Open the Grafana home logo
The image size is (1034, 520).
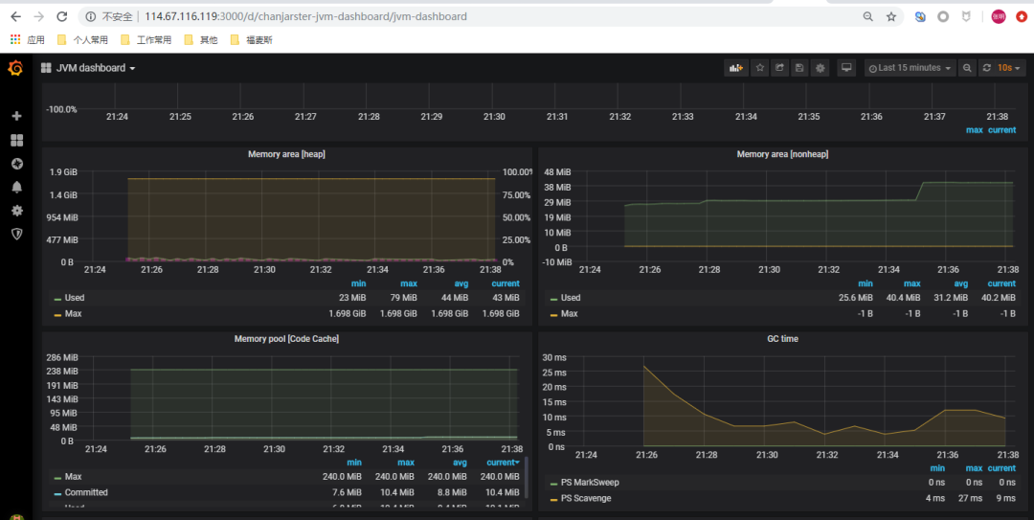[x=15, y=68]
